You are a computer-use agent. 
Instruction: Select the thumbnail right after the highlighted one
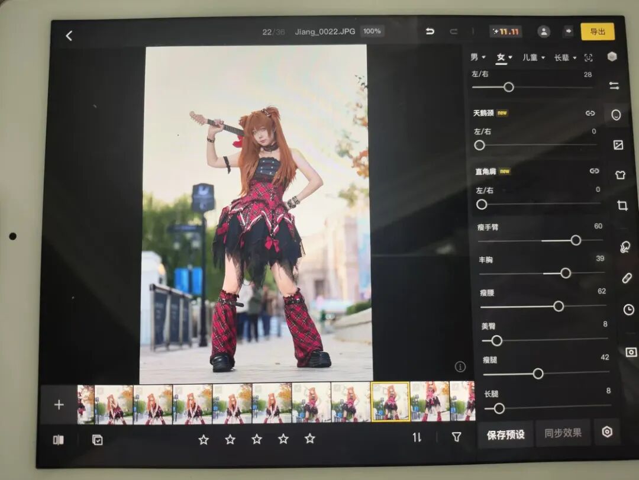(x=430, y=401)
